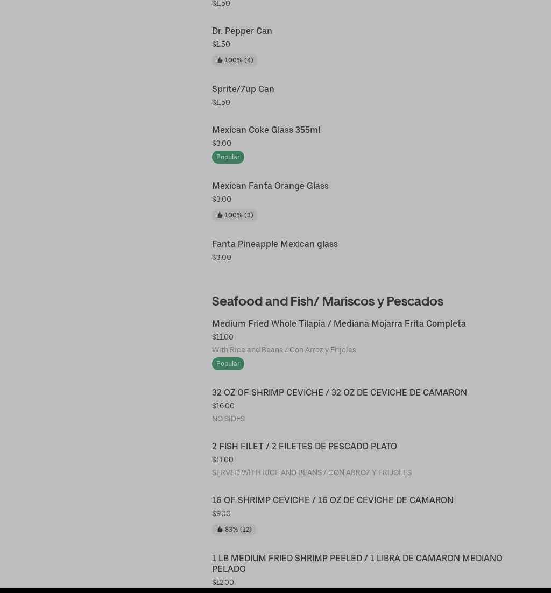Click thumbs-up icon under Mexican Fanta Orange
The image size is (551, 593).
click(x=220, y=215)
